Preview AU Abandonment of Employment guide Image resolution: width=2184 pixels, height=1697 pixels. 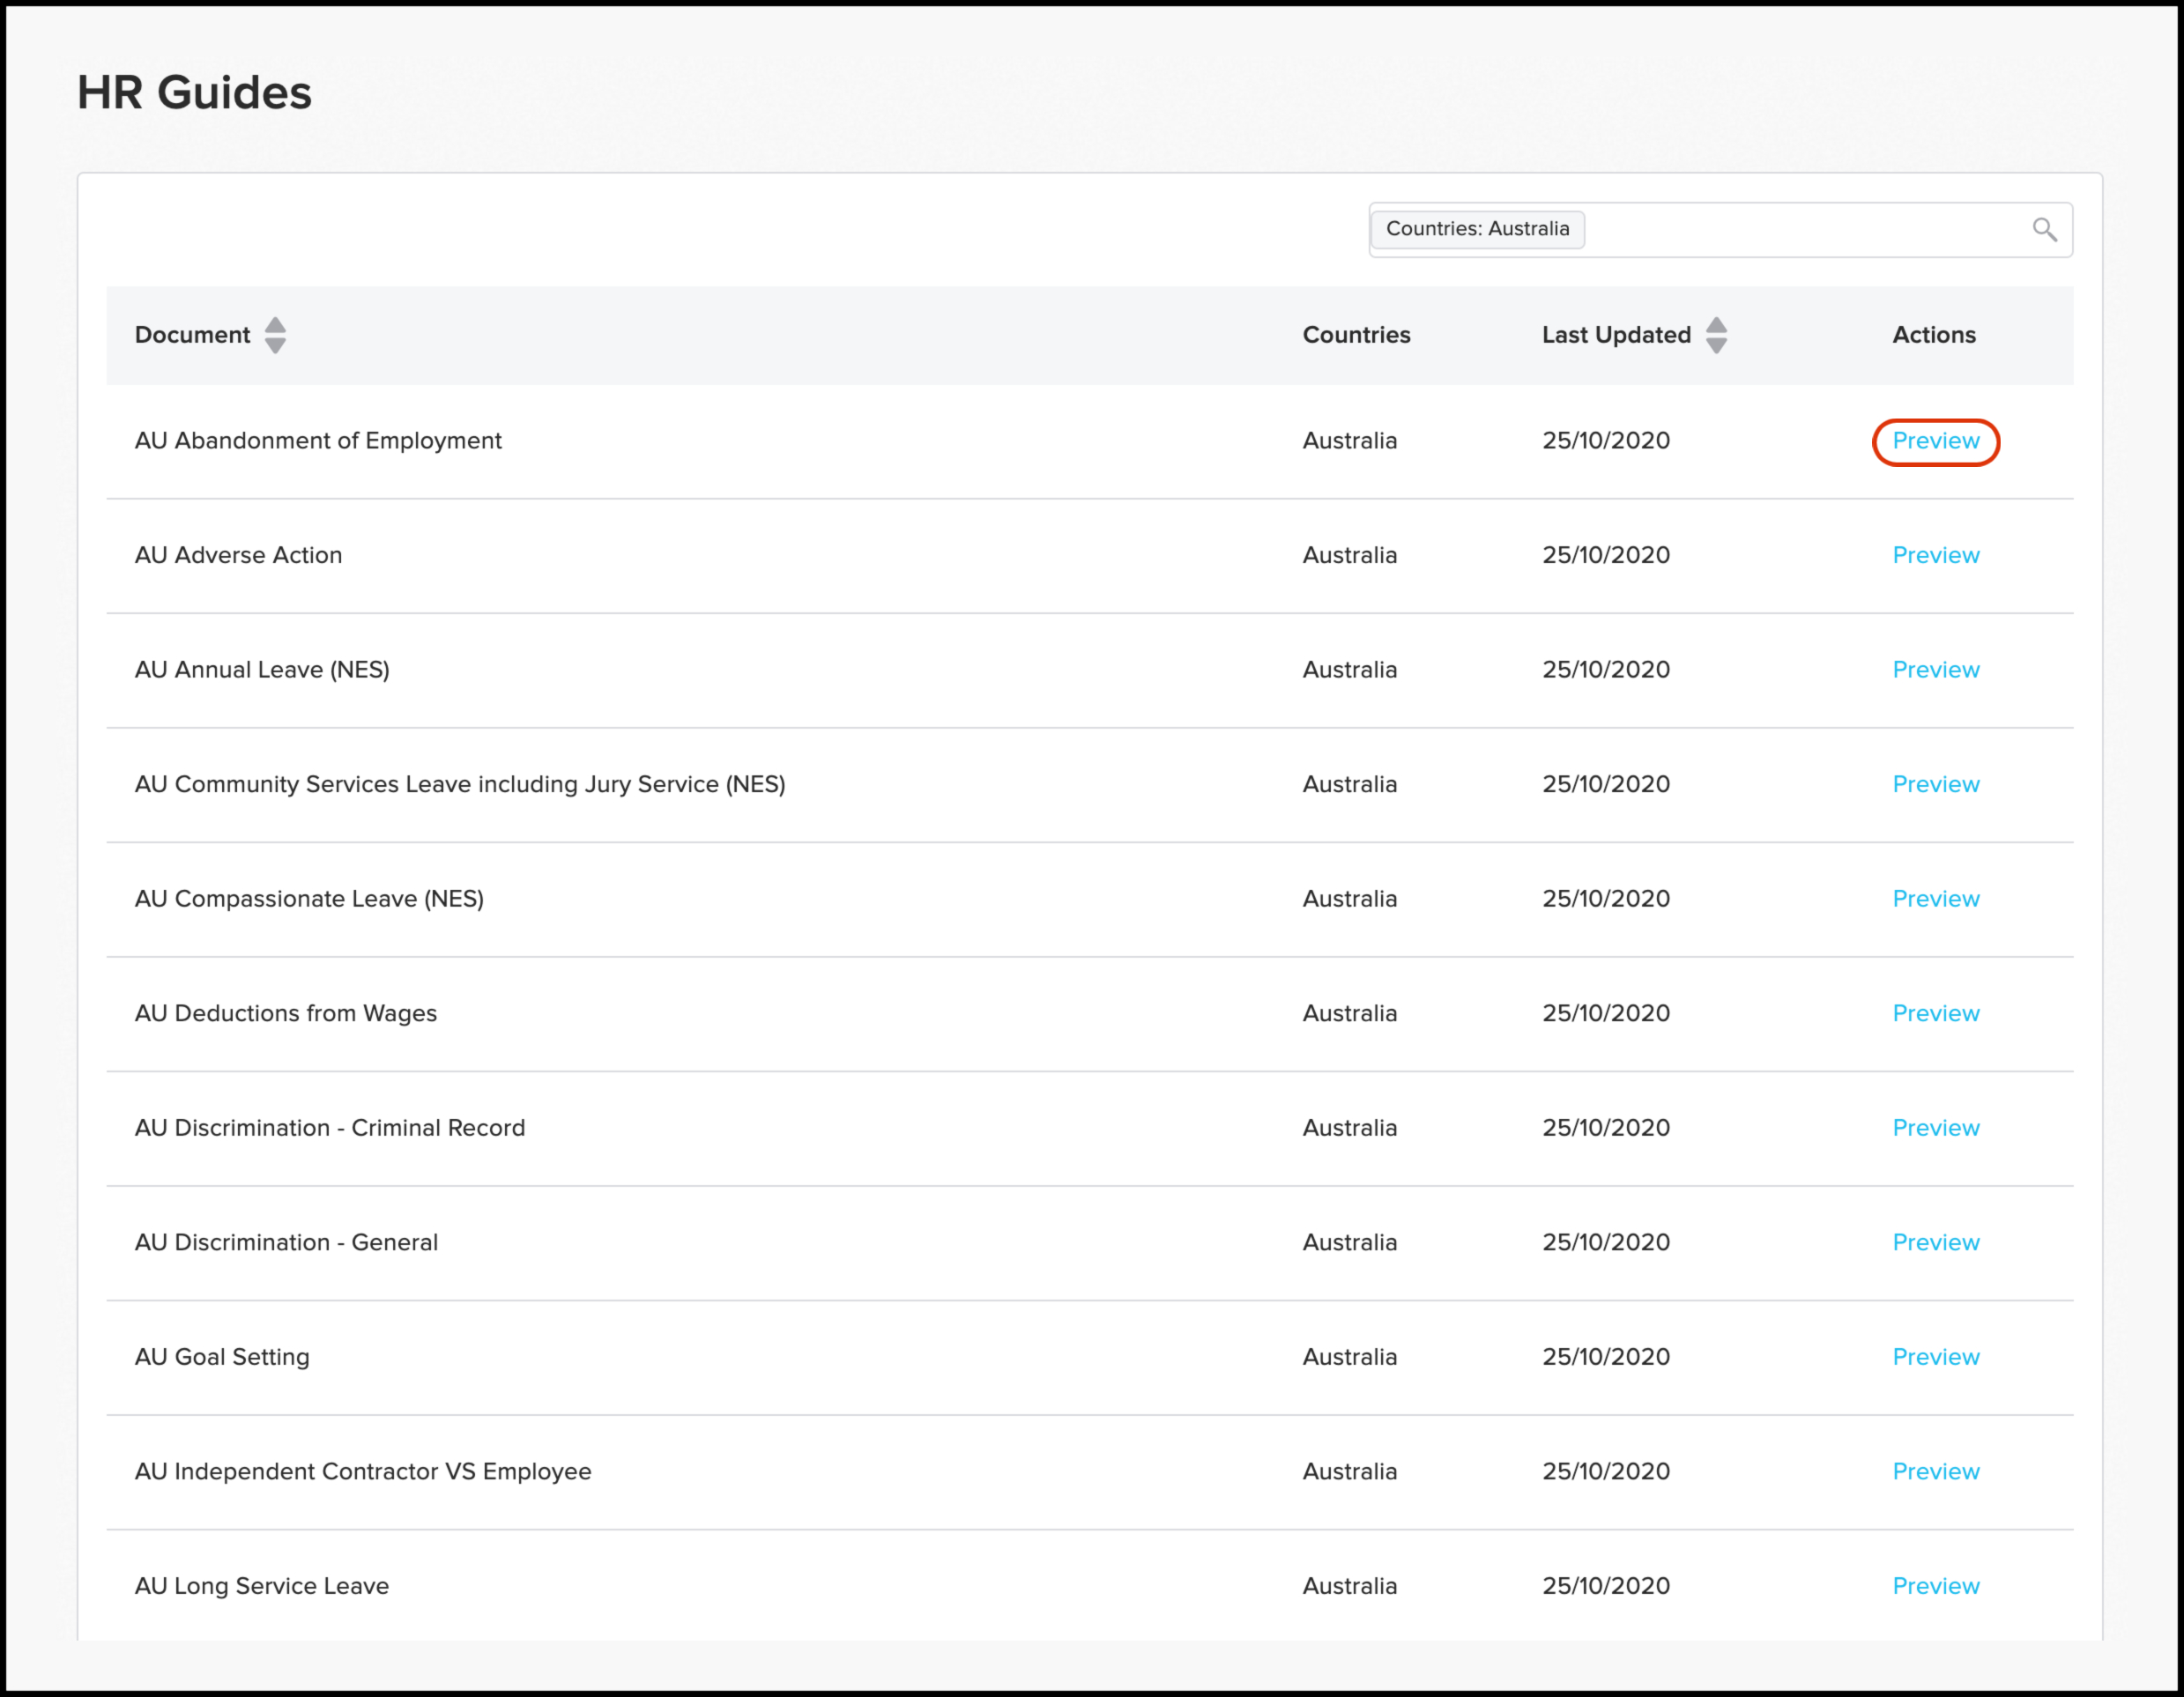(x=1935, y=441)
